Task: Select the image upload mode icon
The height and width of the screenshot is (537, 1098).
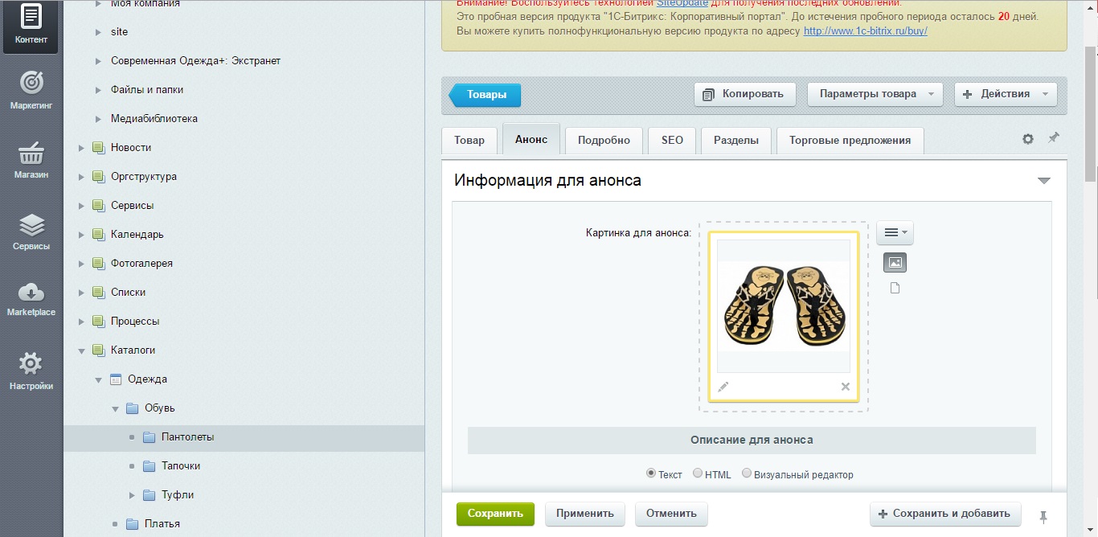Action: (x=895, y=262)
